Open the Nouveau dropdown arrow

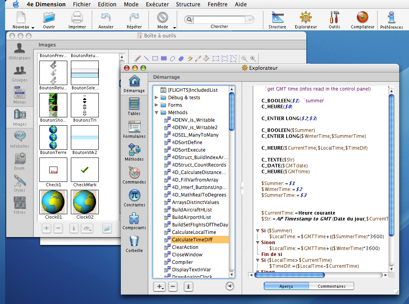pos(33,28)
